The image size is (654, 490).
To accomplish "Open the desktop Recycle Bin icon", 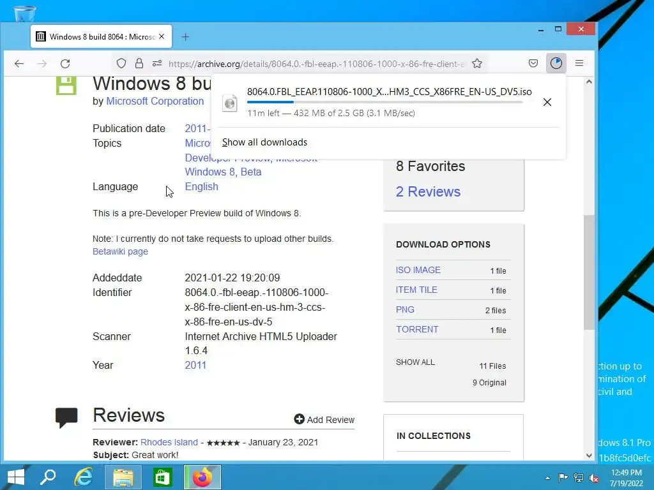I will click(x=25, y=13).
